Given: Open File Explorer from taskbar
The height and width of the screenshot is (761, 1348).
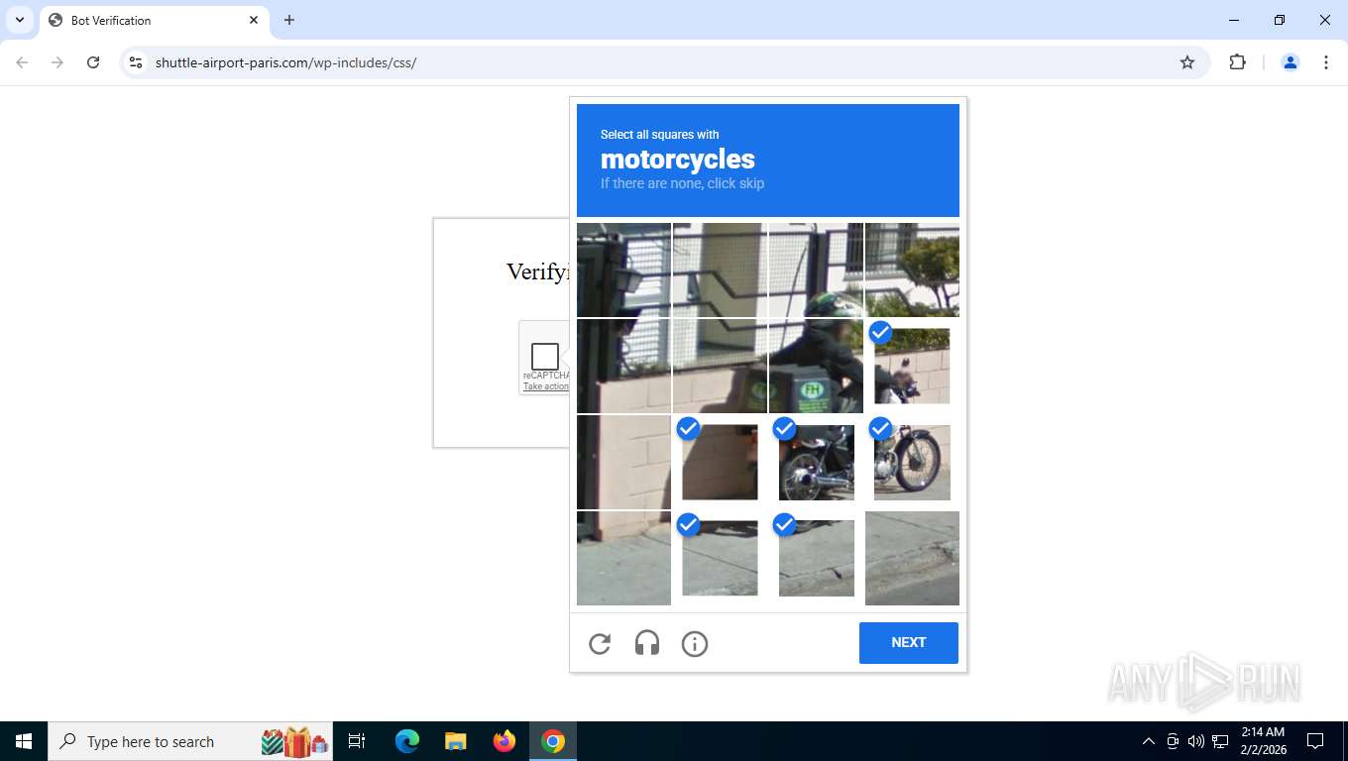Looking at the screenshot, I should point(455,741).
